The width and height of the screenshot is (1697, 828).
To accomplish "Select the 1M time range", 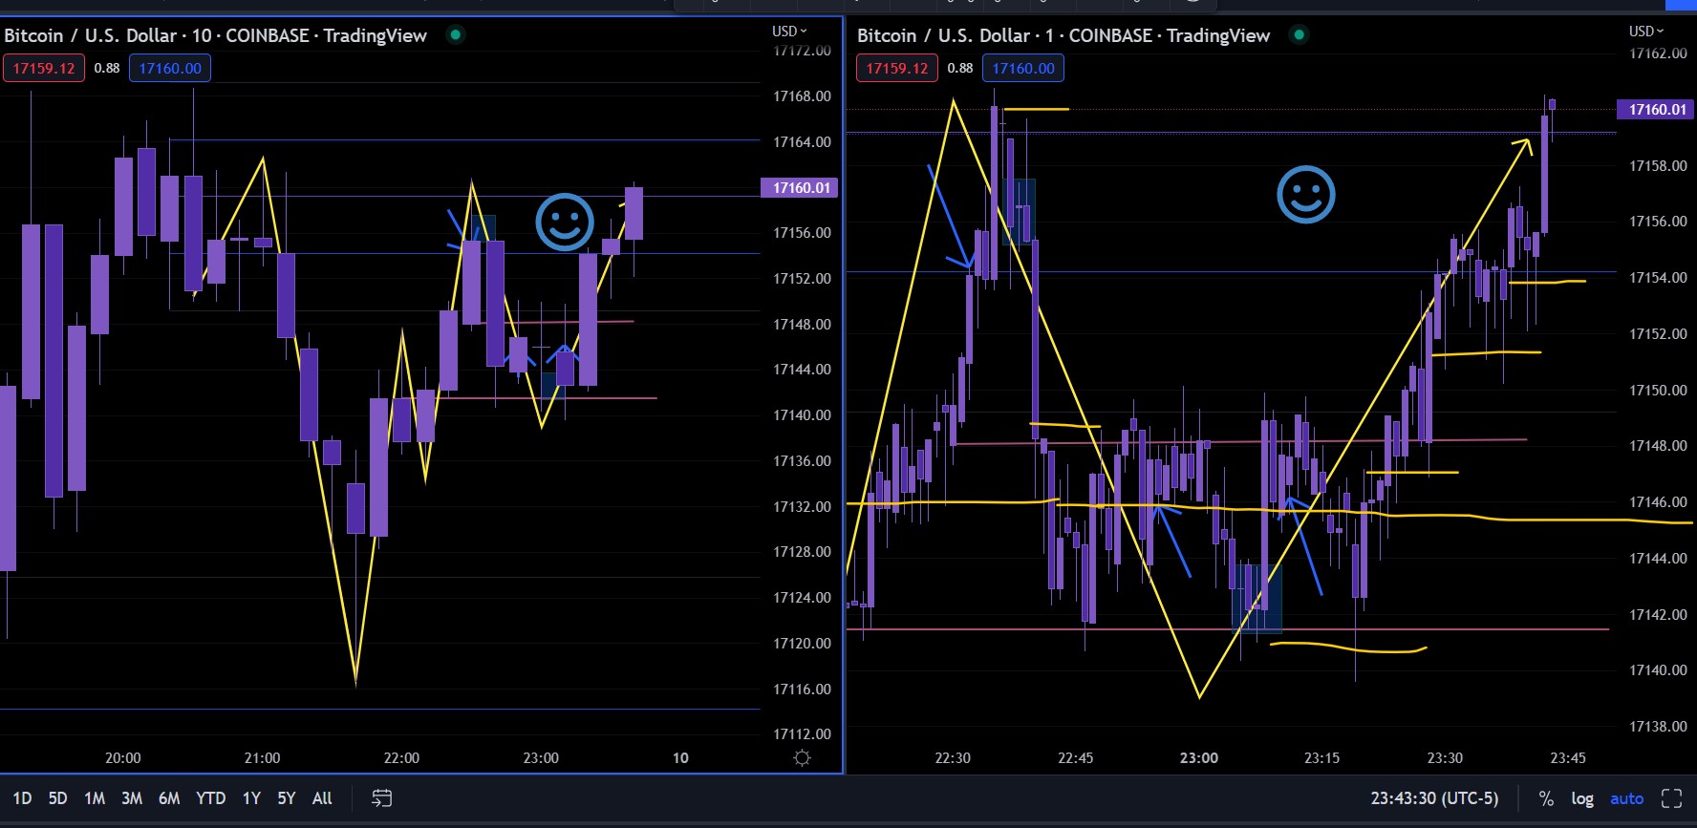I will (x=95, y=798).
